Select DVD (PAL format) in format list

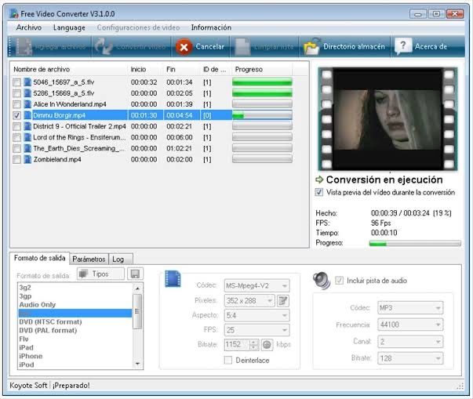50,330
